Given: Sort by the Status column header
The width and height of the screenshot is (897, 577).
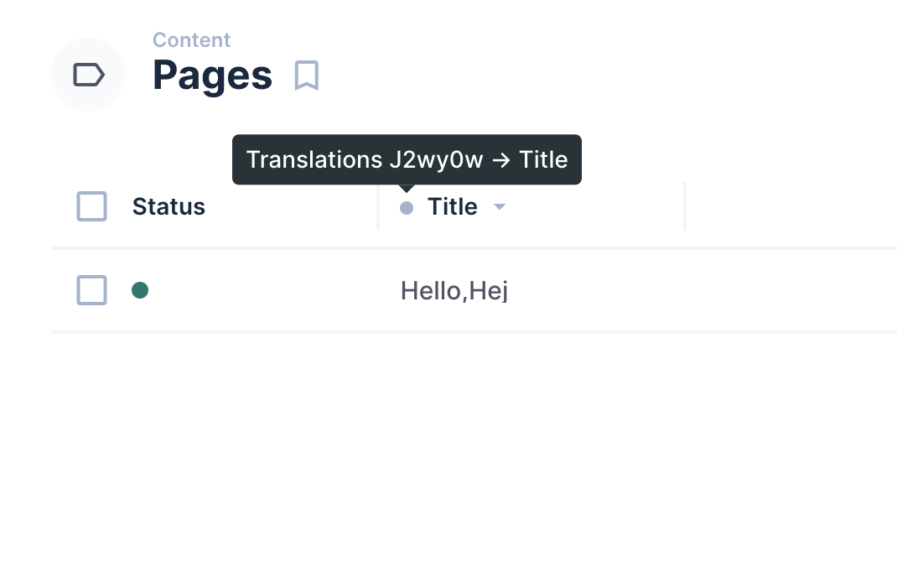Looking at the screenshot, I should [x=169, y=206].
